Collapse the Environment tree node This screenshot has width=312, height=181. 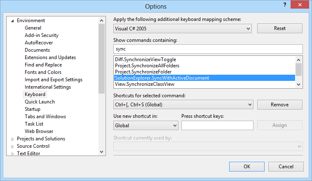click(x=12, y=21)
